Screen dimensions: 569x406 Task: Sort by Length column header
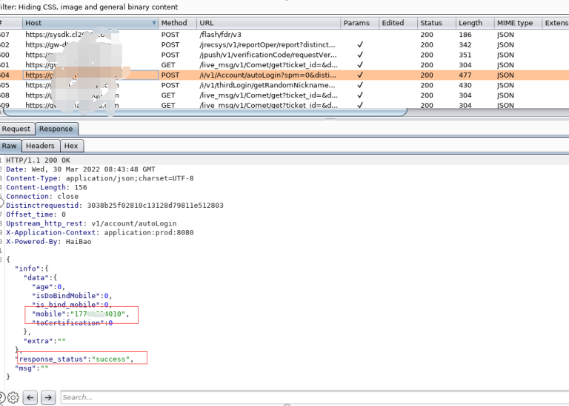click(x=475, y=23)
